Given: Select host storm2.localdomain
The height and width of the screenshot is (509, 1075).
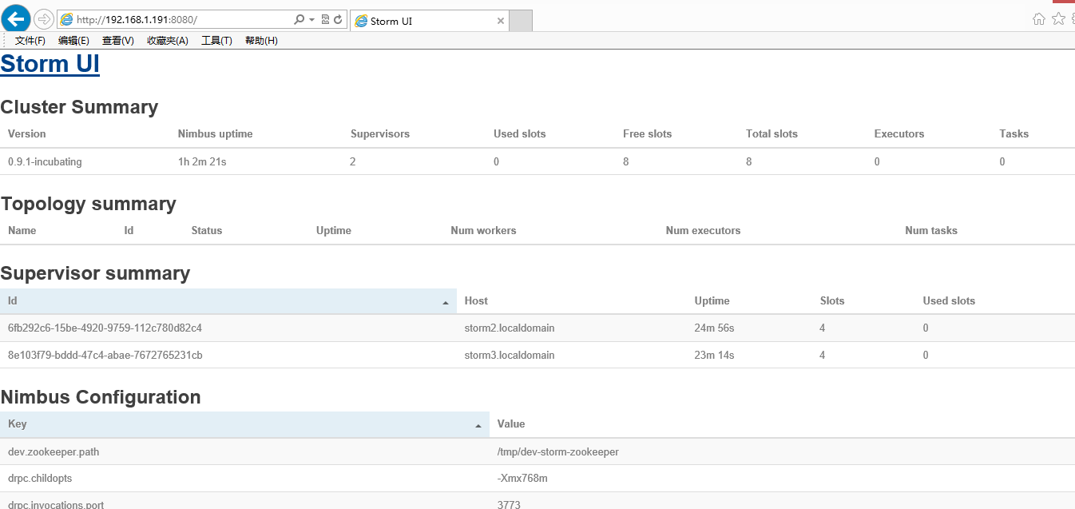Looking at the screenshot, I should (x=510, y=328).
